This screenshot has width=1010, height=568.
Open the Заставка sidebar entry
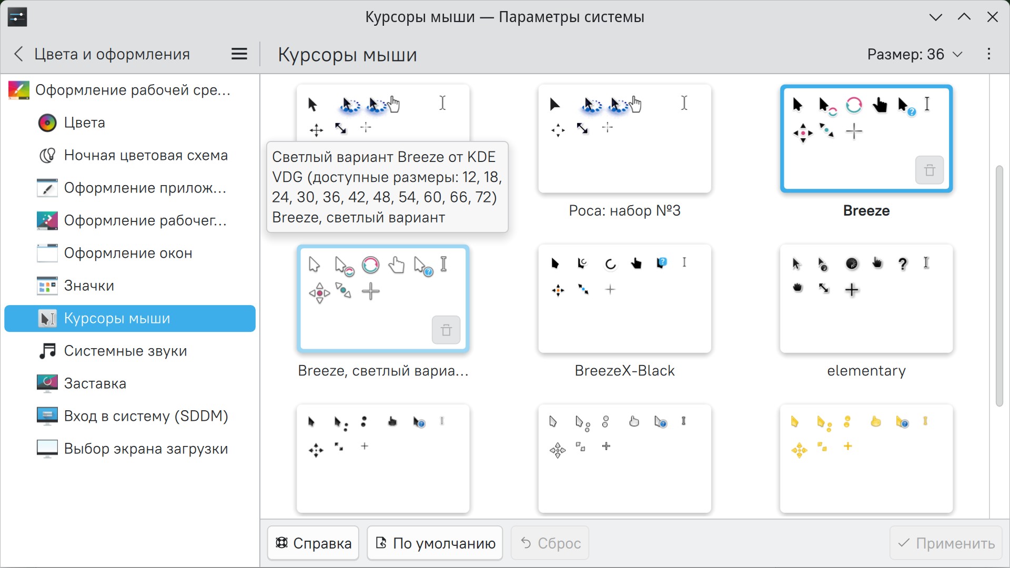point(95,384)
